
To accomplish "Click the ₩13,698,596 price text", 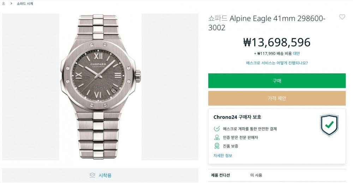I will 277,42.
